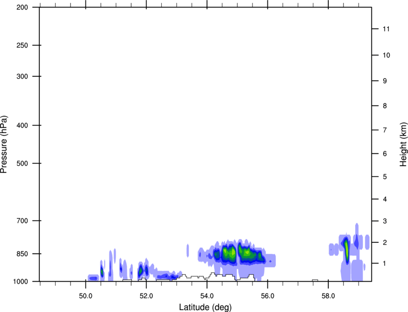Click the 50.0 latitude tick label

(85, 296)
